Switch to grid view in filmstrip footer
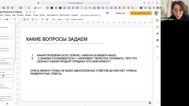Screen dimensions: 189x106 [7, 104]
